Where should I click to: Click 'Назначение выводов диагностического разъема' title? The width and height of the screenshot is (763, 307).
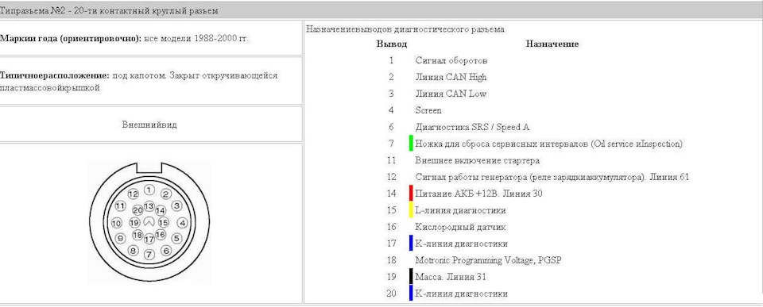tap(405, 29)
